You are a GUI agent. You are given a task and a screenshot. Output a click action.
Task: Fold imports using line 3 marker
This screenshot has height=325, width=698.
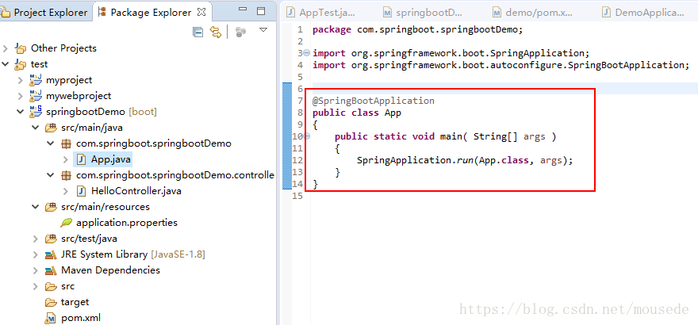click(306, 53)
